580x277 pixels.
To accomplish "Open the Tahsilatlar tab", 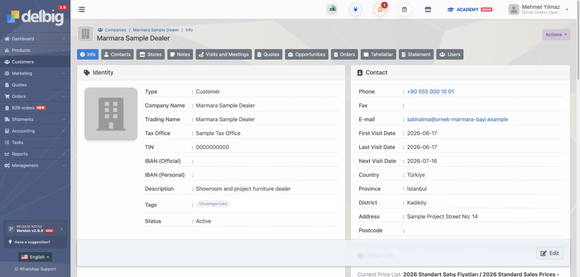I will [x=378, y=55].
